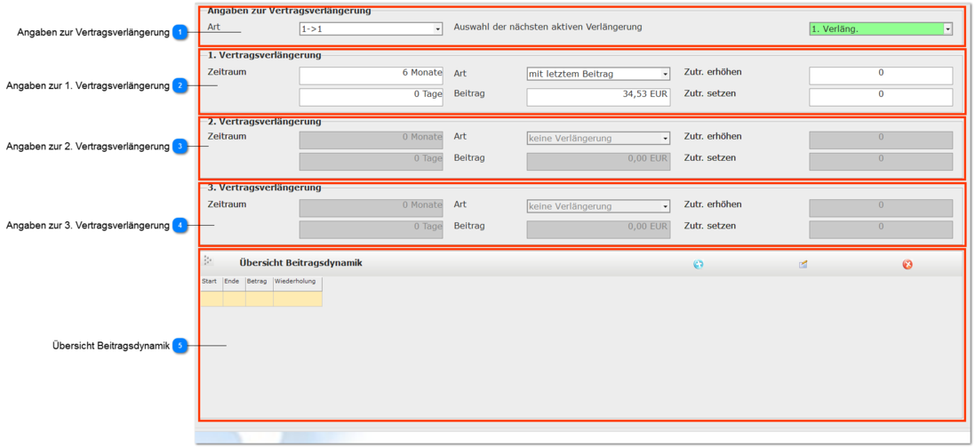Click Zutr. setzen field in 2. Vertragsverlängerung
Screen dimensions: 975x448
click(881, 162)
